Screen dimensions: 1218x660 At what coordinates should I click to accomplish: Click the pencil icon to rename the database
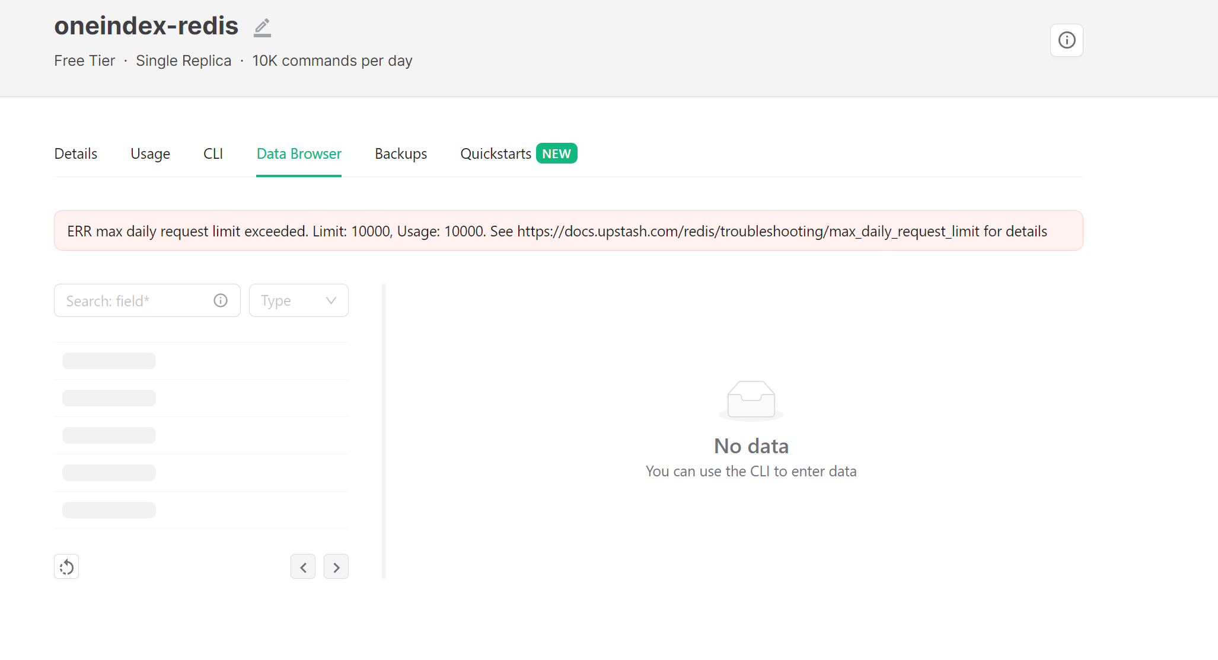coord(262,27)
